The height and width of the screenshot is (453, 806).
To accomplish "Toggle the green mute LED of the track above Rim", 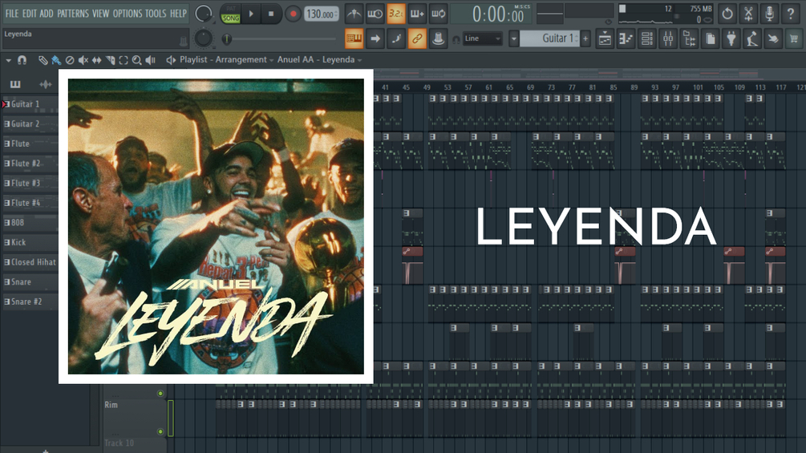I will coord(160,394).
